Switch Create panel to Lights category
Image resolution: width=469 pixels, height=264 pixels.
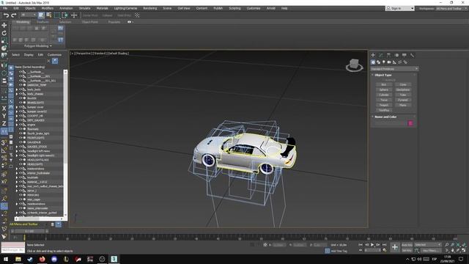pos(384,62)
